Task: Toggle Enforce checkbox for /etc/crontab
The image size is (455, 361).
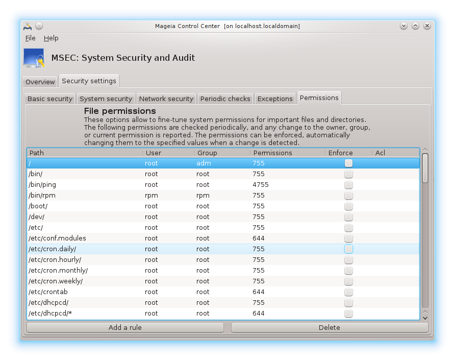Action: tap(348, 292)
